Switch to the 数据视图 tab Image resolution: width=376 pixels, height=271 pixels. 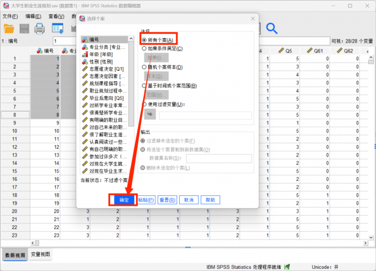tap(15, 255)
